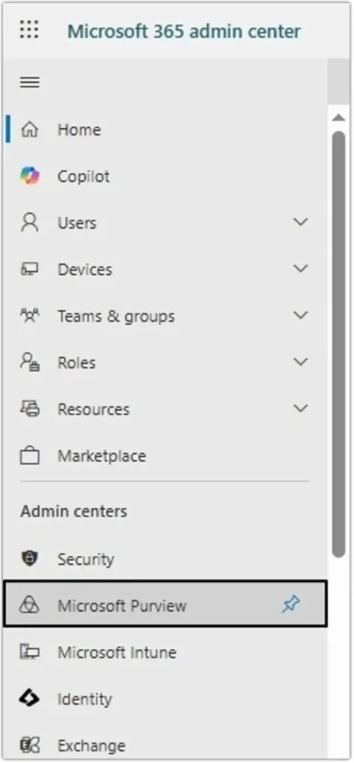This screenshot has height=763, width=354.
Task: Click the Exchange icon
Action: tap(30, 745)
